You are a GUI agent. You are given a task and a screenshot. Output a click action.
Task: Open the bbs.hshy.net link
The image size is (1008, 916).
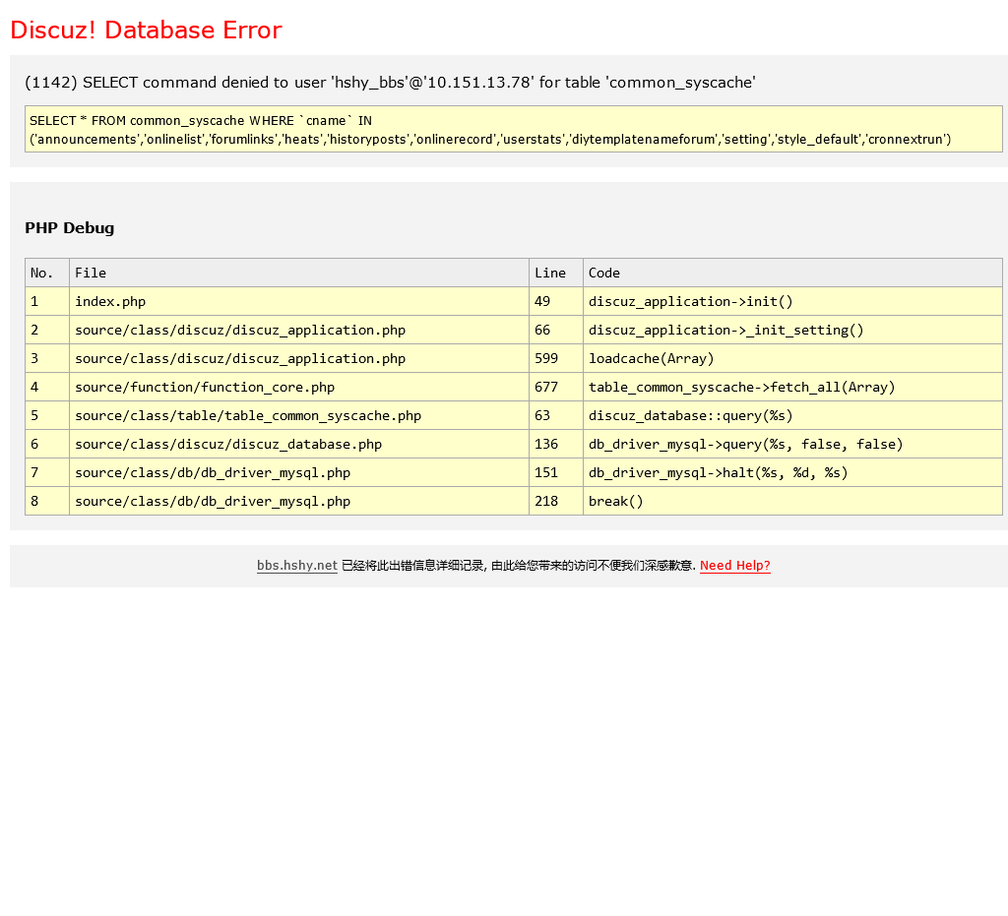coord(296,566)
